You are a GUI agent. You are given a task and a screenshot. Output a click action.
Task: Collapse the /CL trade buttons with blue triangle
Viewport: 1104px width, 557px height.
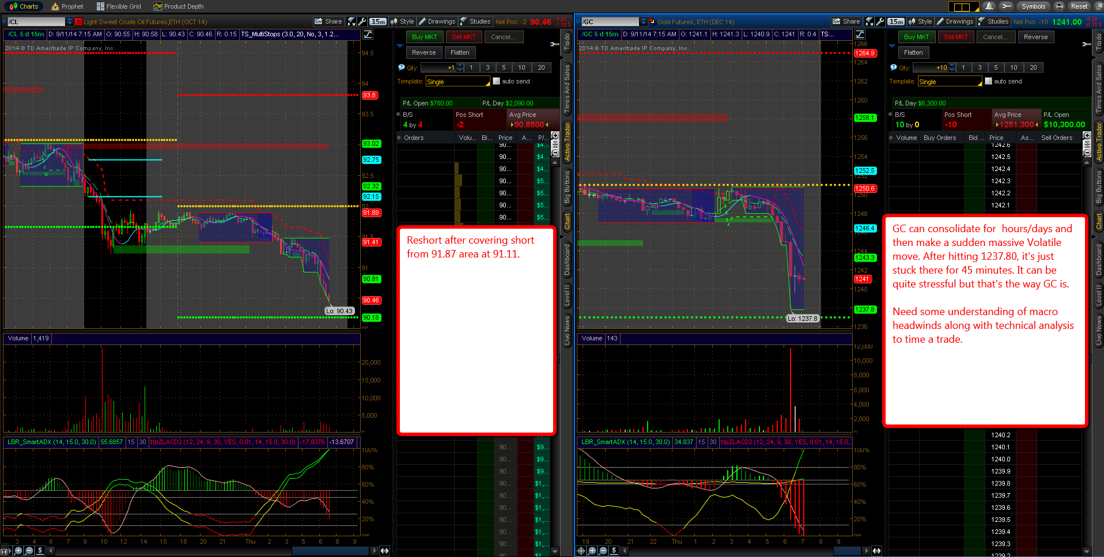[400, 46]
